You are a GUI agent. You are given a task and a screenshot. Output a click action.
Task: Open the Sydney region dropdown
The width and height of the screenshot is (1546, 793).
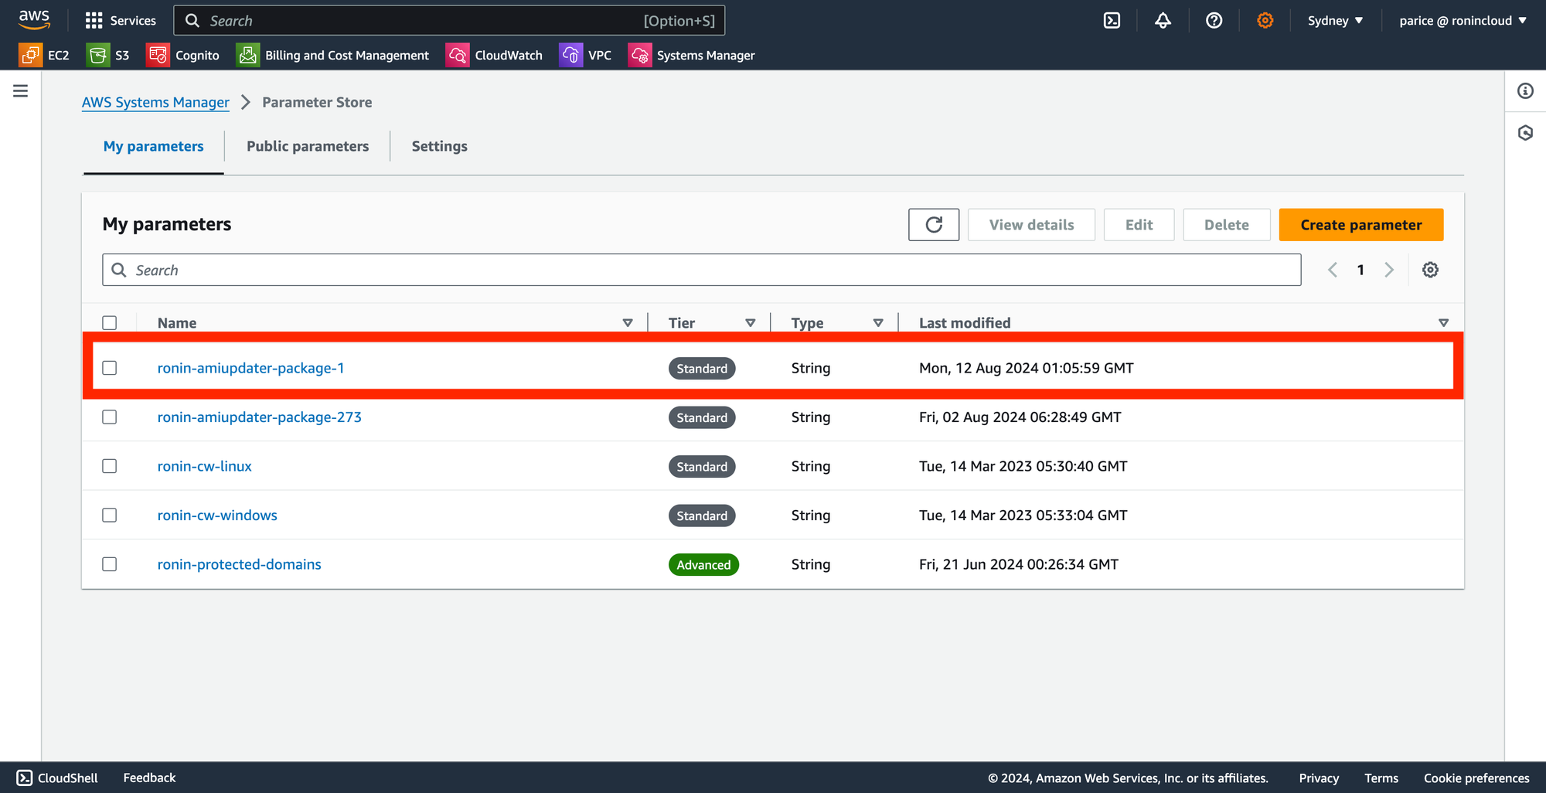point(1335,21)
